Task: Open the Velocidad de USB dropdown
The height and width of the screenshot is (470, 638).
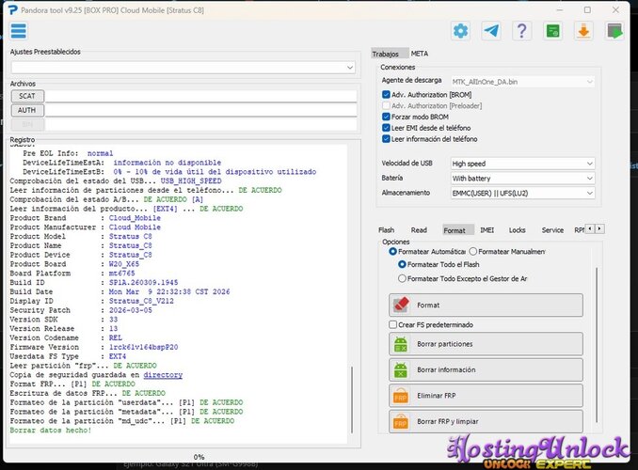Action: coord(522,164)
